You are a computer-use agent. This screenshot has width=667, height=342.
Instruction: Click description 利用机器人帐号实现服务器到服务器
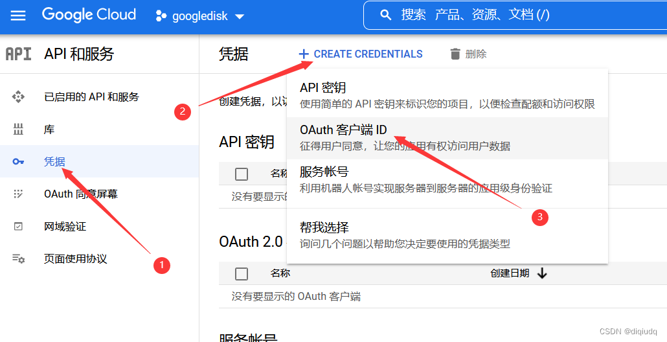[x=426, y=188]
